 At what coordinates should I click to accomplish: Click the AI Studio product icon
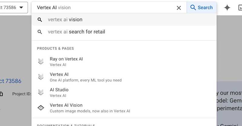pyautogui.click(x=41, y=92)
